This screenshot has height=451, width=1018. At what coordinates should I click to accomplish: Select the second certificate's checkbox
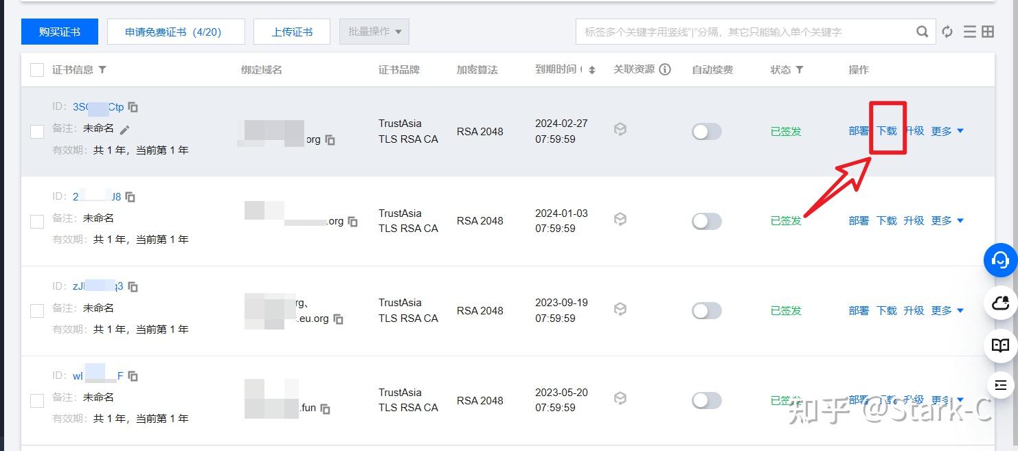point(36,220)
